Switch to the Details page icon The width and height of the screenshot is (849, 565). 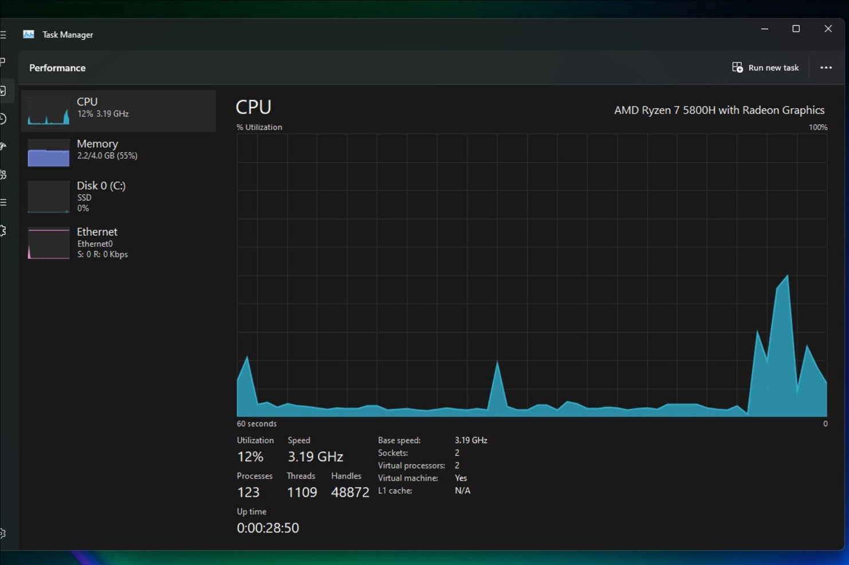click(3, 202)
